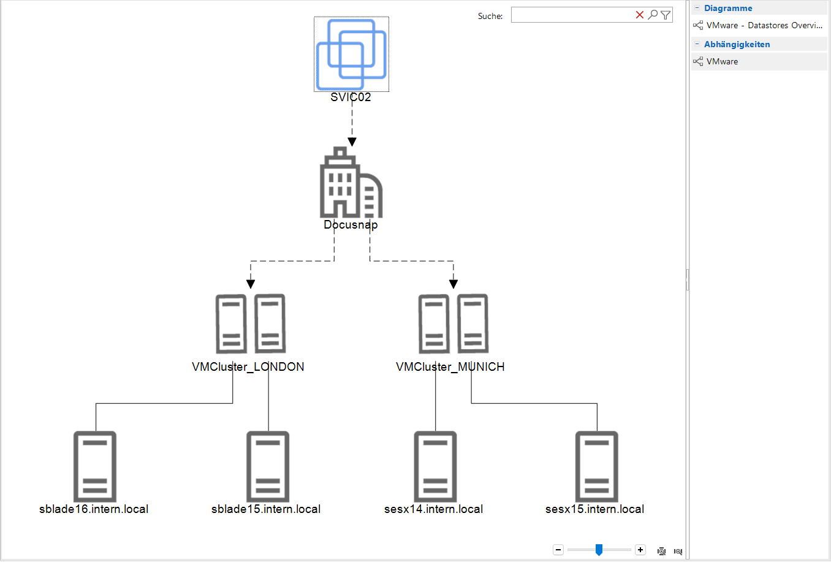Click the sblade16.intern.local label
Screen dimensions: 831x562
point(94,509)
